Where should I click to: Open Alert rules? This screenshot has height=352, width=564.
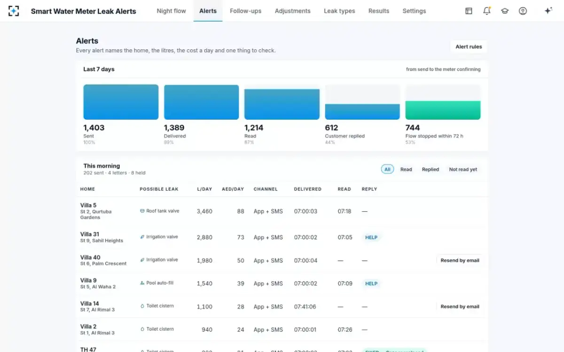click(x=469, y=47)
